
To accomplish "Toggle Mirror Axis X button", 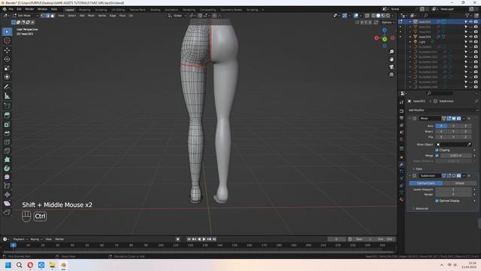I will (441, 126).
